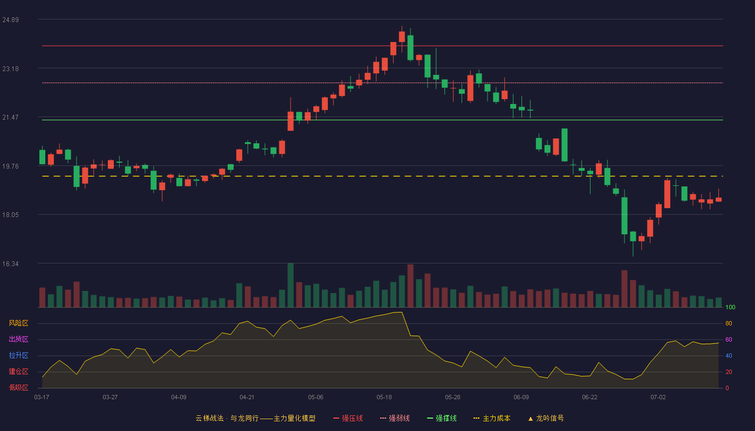Click the 05-18 date label
Viewport: 755px width, 431px height.
click(x=384, y=397)
